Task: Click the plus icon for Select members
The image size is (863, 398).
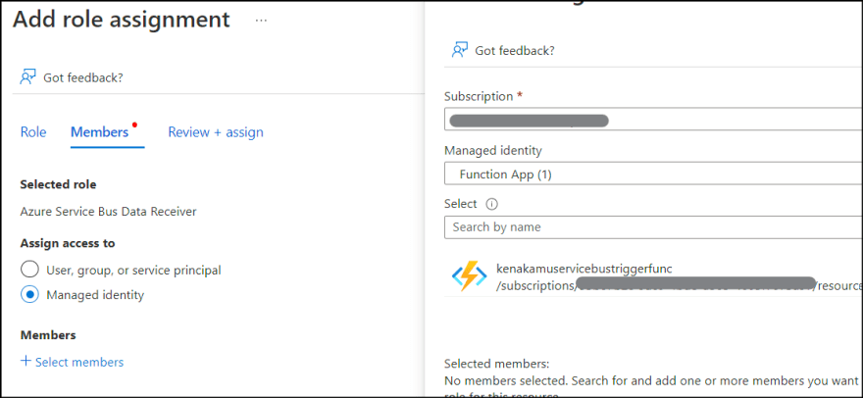Action: [25, 361]
